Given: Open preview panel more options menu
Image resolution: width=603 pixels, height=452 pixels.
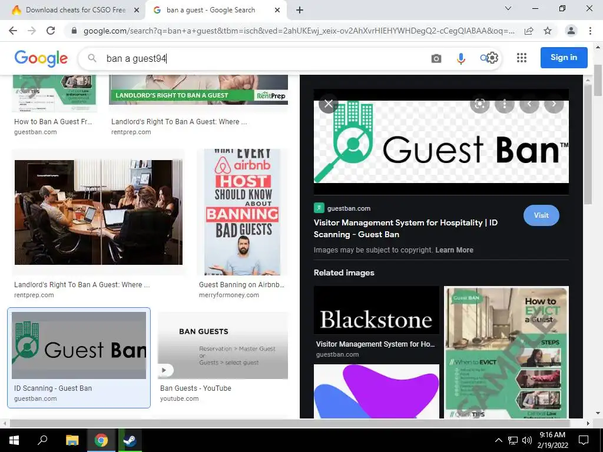Looking at the screenshot, I should click(x=505, y=104).
